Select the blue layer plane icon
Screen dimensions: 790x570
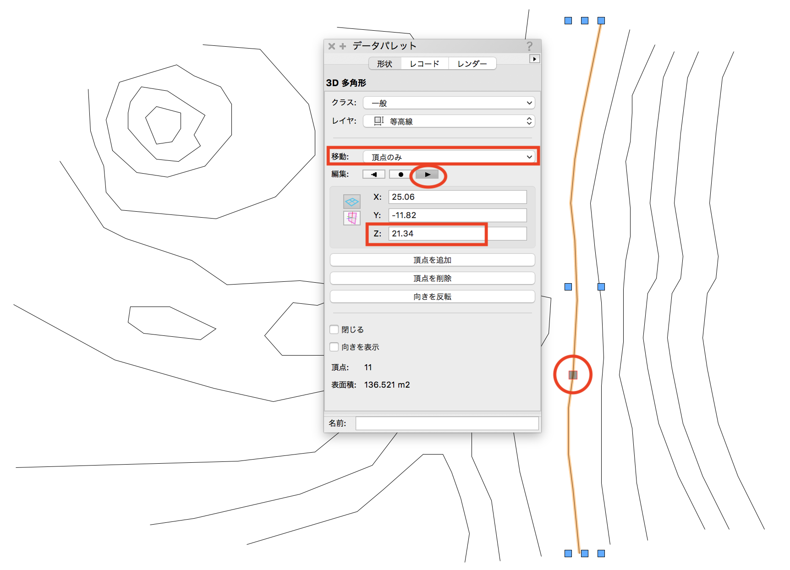coord(351,202)
